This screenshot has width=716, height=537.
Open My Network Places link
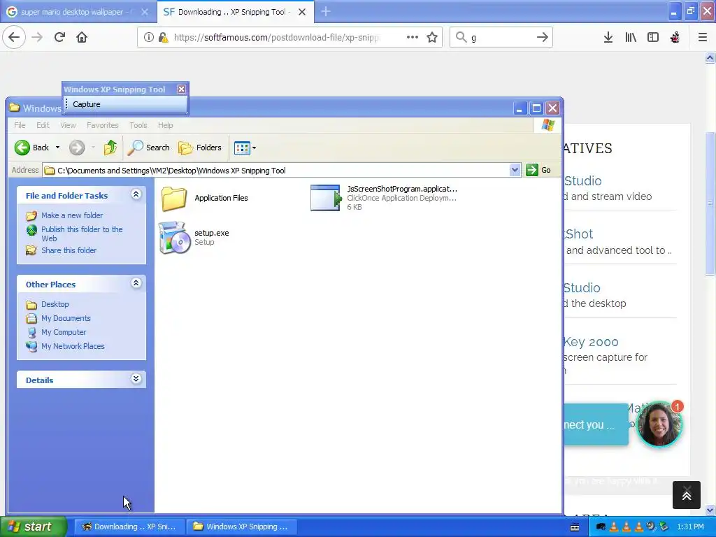pyautogui.click(x=73, y=346)
